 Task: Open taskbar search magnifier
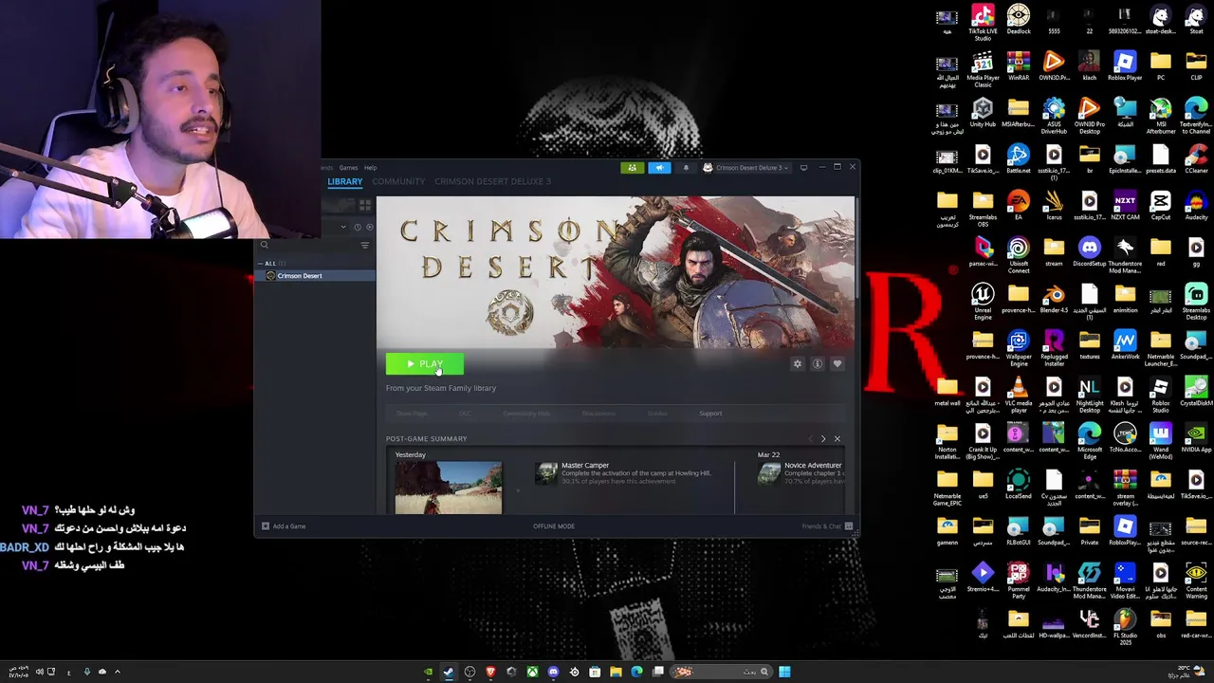tap(764, 673)
